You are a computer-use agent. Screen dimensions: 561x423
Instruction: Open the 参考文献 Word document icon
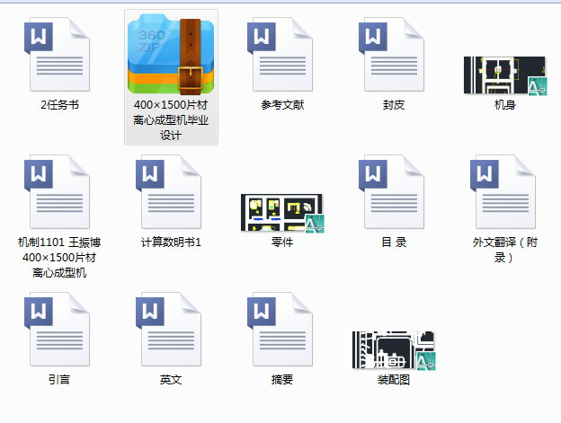click(x=282, y=54)
